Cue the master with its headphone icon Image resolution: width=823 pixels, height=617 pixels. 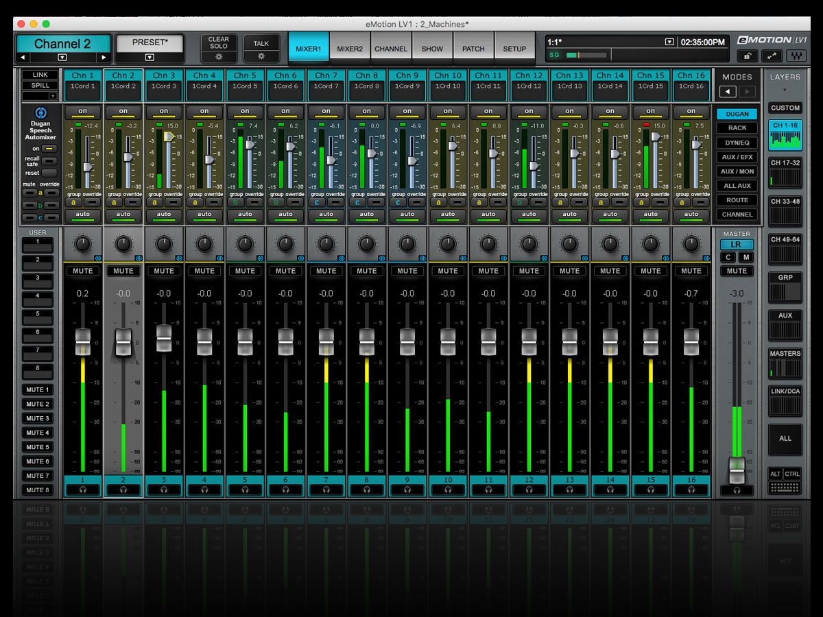point(737,490)
